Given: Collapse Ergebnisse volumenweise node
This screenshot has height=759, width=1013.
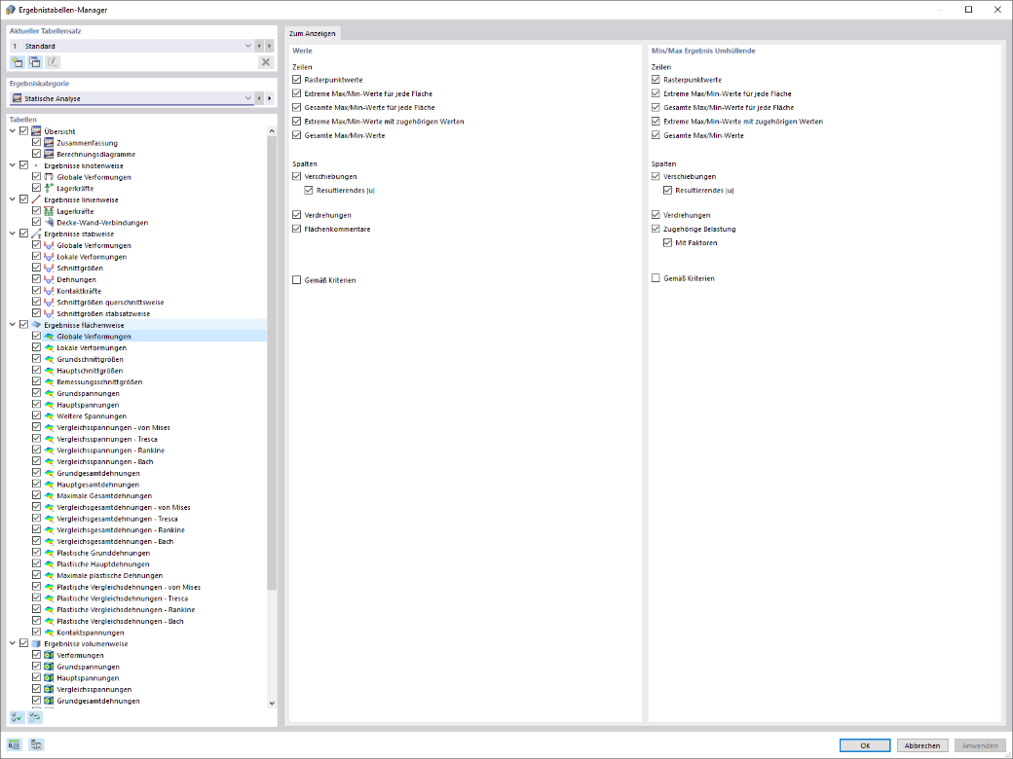Looking at the screenshot, I should coord(13,643).
